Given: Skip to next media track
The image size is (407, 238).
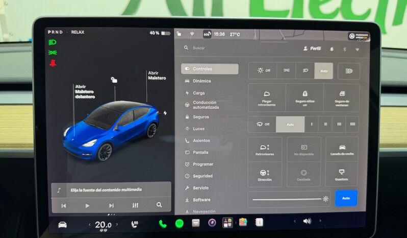Looking at the screenshot, I should coord(111,205).
